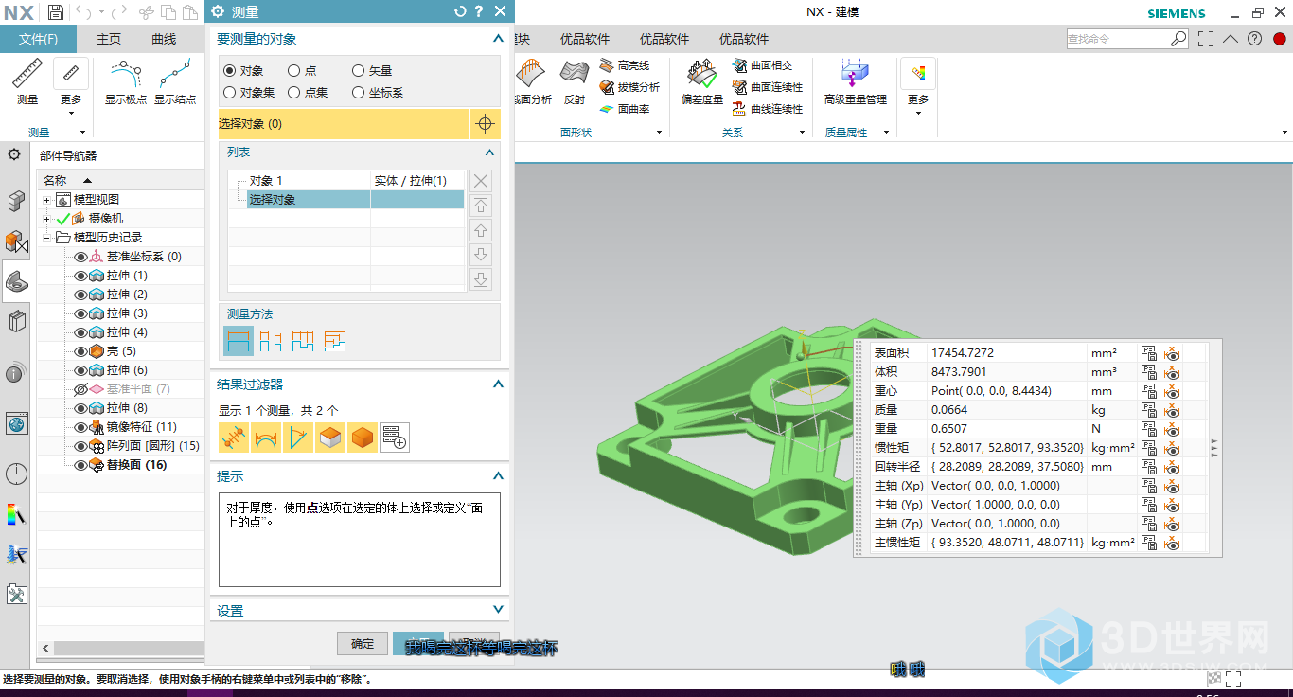The image size is (1293, 697).
Task: Click the 面曲率 tool
Action: pos(625,109)
